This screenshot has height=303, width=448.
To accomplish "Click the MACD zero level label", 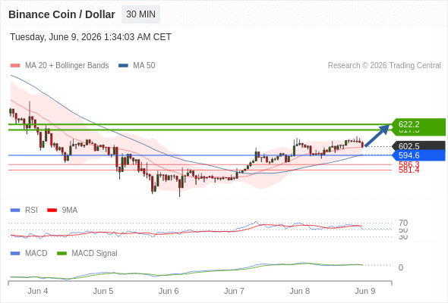I will pyautogui.click(x=401, y=267).
